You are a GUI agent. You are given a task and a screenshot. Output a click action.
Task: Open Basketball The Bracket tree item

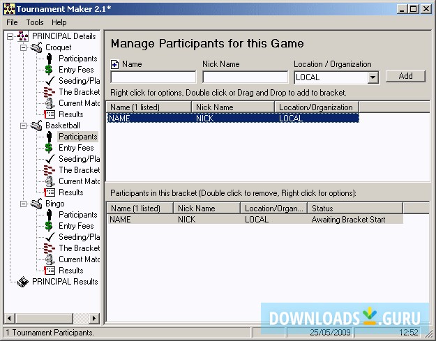pyautogui.click(x=79, y=170)
